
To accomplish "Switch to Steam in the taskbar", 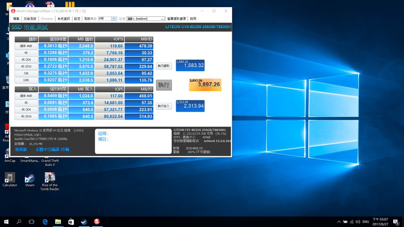I will tap(84, 221).
